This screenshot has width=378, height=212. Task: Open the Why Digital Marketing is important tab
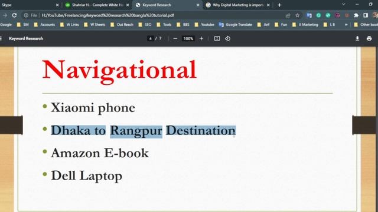click(x=237, y=5)
